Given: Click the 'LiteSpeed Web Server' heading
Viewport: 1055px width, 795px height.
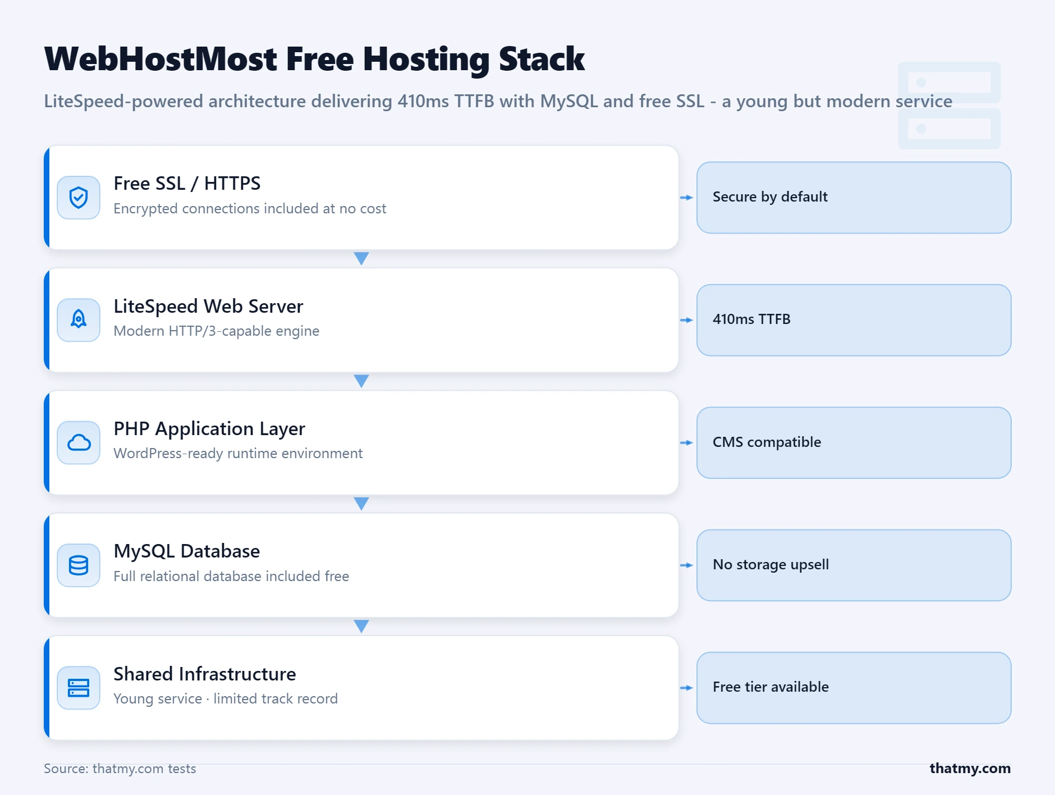Looking at the screenshot, I should 208,307.
